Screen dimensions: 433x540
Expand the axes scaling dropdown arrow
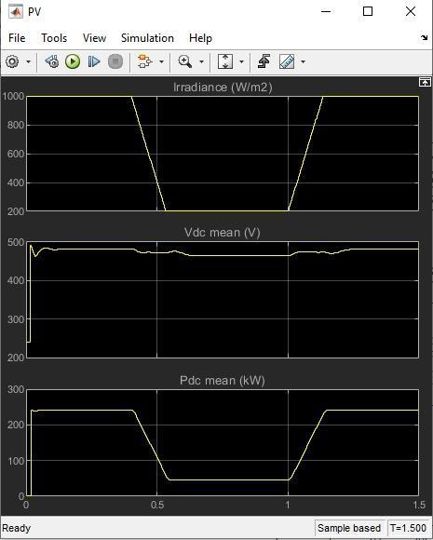coord(241,62)
